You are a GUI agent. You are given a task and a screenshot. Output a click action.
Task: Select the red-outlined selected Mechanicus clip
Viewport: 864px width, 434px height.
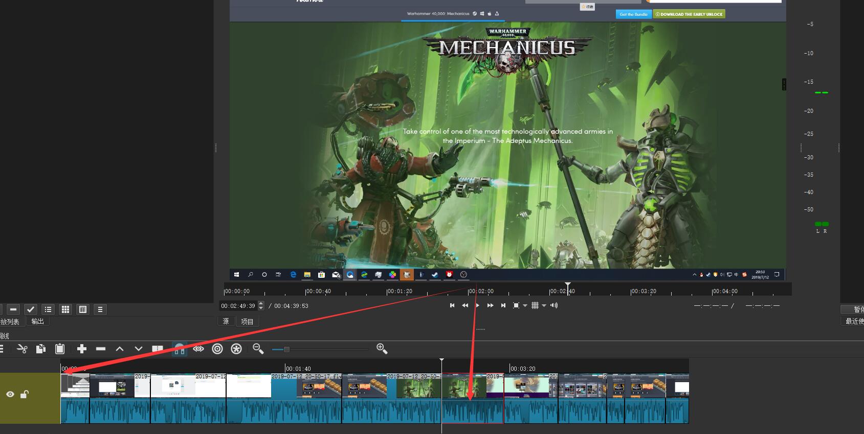pos(473,398)
